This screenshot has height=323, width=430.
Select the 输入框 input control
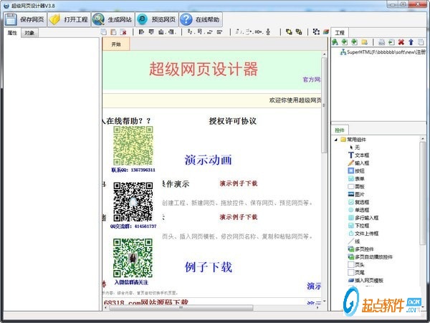(359, 163)
